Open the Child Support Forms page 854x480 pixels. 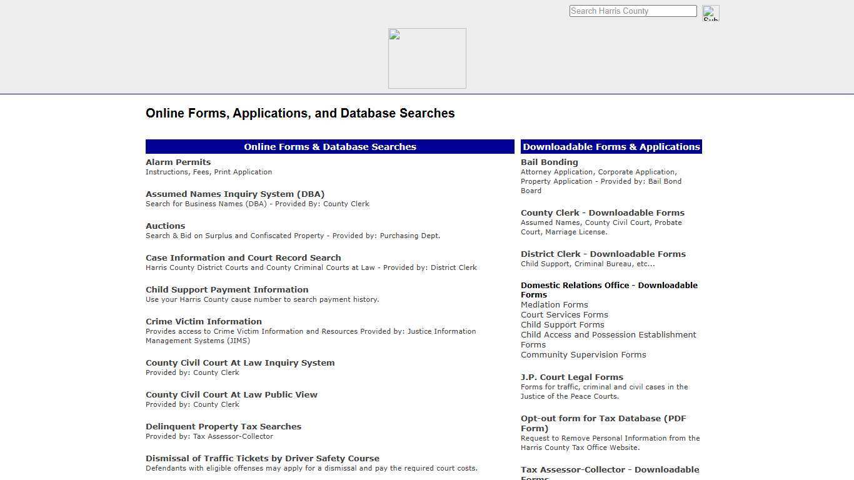[x=562, y=324]
